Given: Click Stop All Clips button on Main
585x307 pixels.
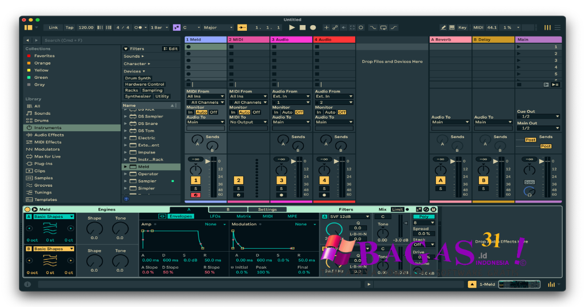Looking at the screenshot, I should (x=519, y=84).
